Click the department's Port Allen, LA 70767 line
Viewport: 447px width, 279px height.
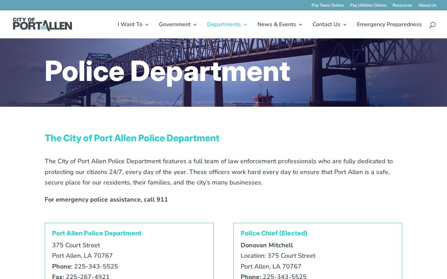point(82,256)
